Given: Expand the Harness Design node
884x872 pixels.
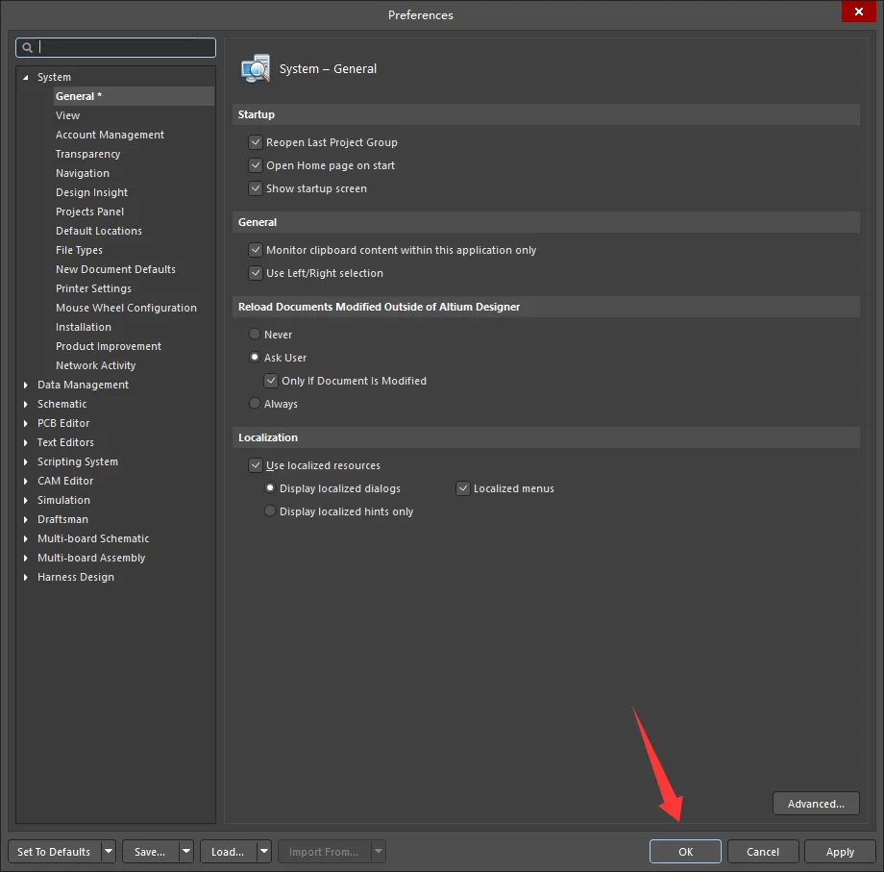Looking at the screenshot, I should coord(25,577).
